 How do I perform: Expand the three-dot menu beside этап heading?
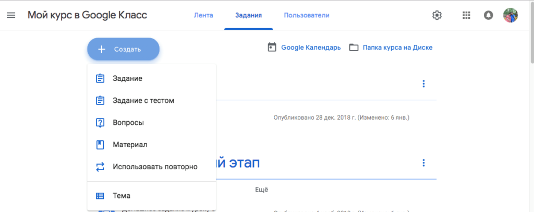tap(423, 163)
